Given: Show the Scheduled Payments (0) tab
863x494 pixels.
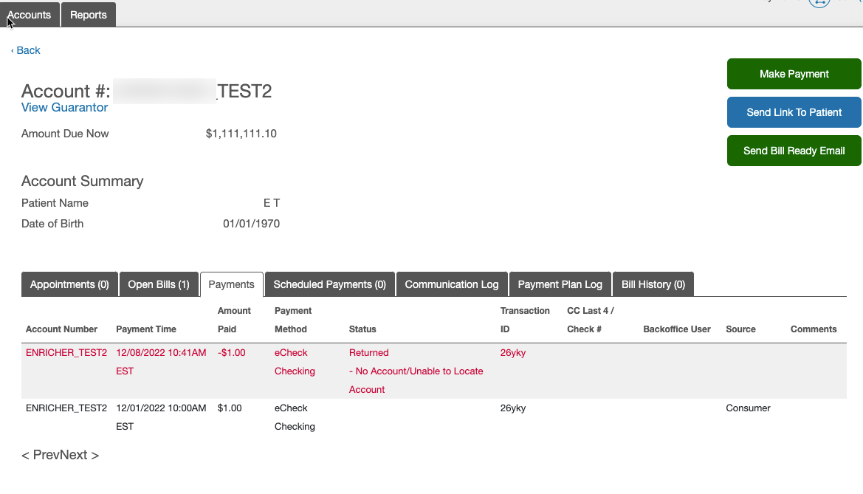Looking at the screenshot, I should click(329, 284).
